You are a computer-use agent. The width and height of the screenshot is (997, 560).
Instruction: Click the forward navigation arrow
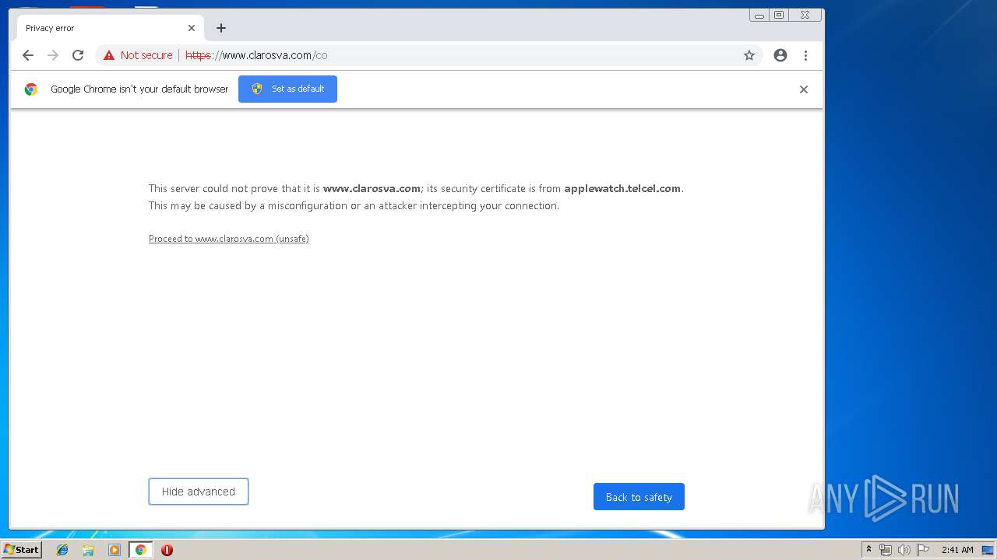[53, 55]
